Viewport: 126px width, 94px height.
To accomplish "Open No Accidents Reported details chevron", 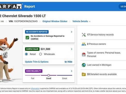I will click(x=72, y=32).
